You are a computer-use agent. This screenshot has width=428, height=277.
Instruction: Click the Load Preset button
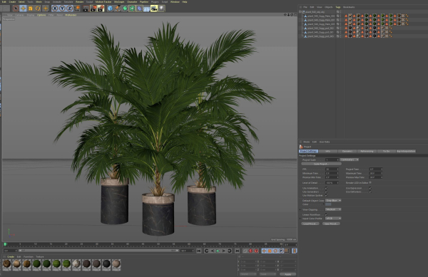pyautogui.click(x=310, y=224)
